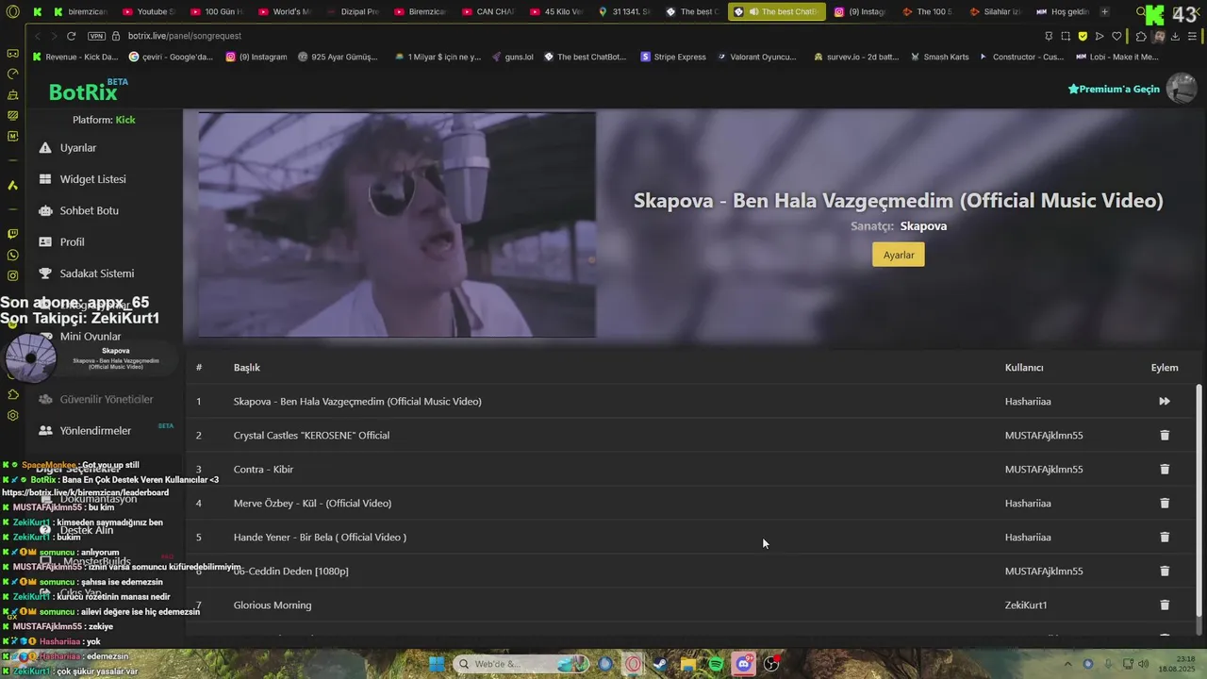Delete the Ceddin Deden song request
1207x679 pixels.
1164,571
